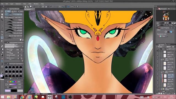Adjust the Hue color slider
The image size is (176, 99).
point(13,82)
